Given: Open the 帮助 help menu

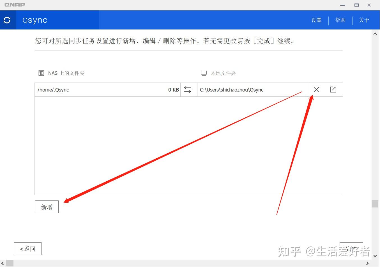Looking at the screenshot, I should click(x=340, y=20).
